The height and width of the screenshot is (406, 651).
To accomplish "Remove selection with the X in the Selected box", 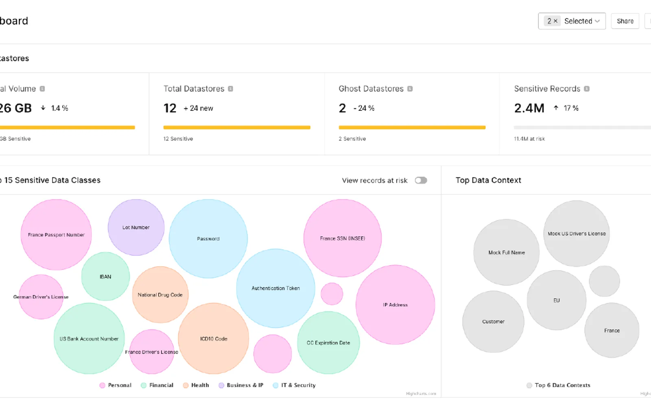I will (x=555, y=21).
